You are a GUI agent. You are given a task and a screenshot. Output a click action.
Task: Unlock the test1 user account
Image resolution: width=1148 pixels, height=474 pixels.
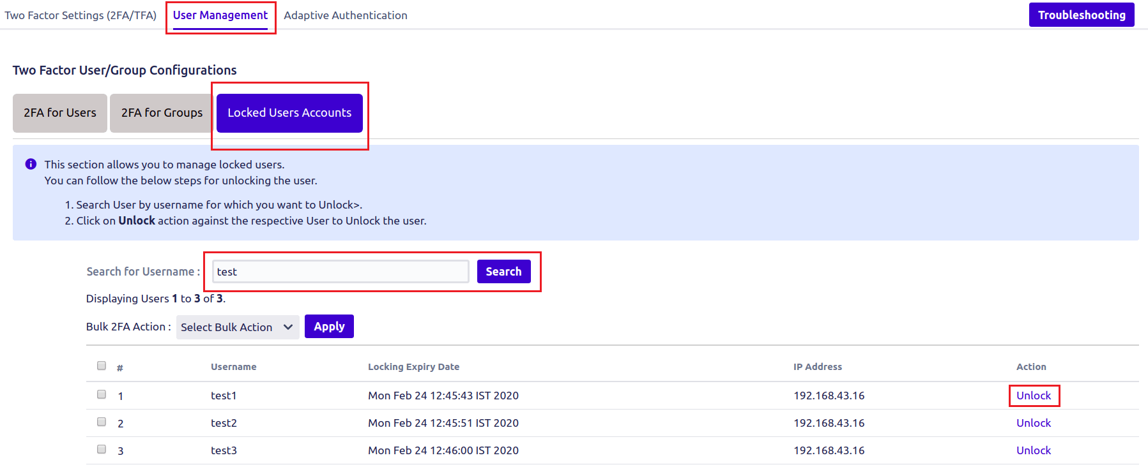1033,396
